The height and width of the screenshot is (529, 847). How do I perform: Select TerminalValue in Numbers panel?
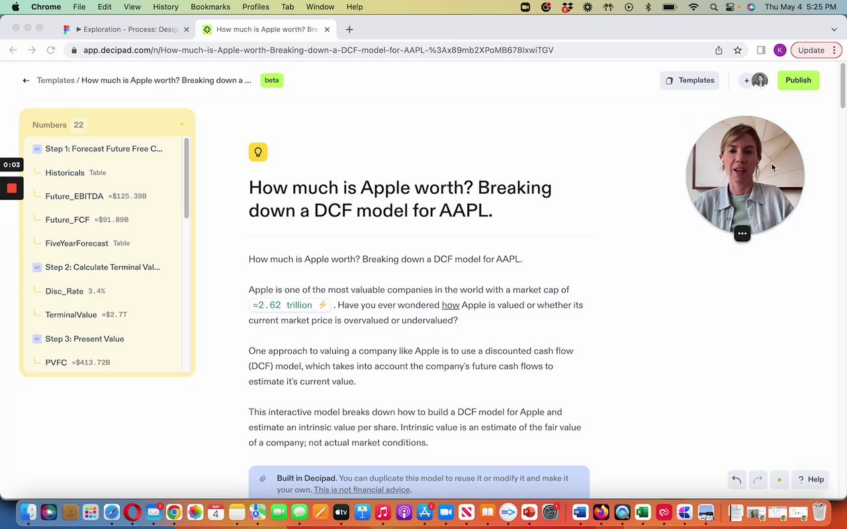(x=86, y=315)
